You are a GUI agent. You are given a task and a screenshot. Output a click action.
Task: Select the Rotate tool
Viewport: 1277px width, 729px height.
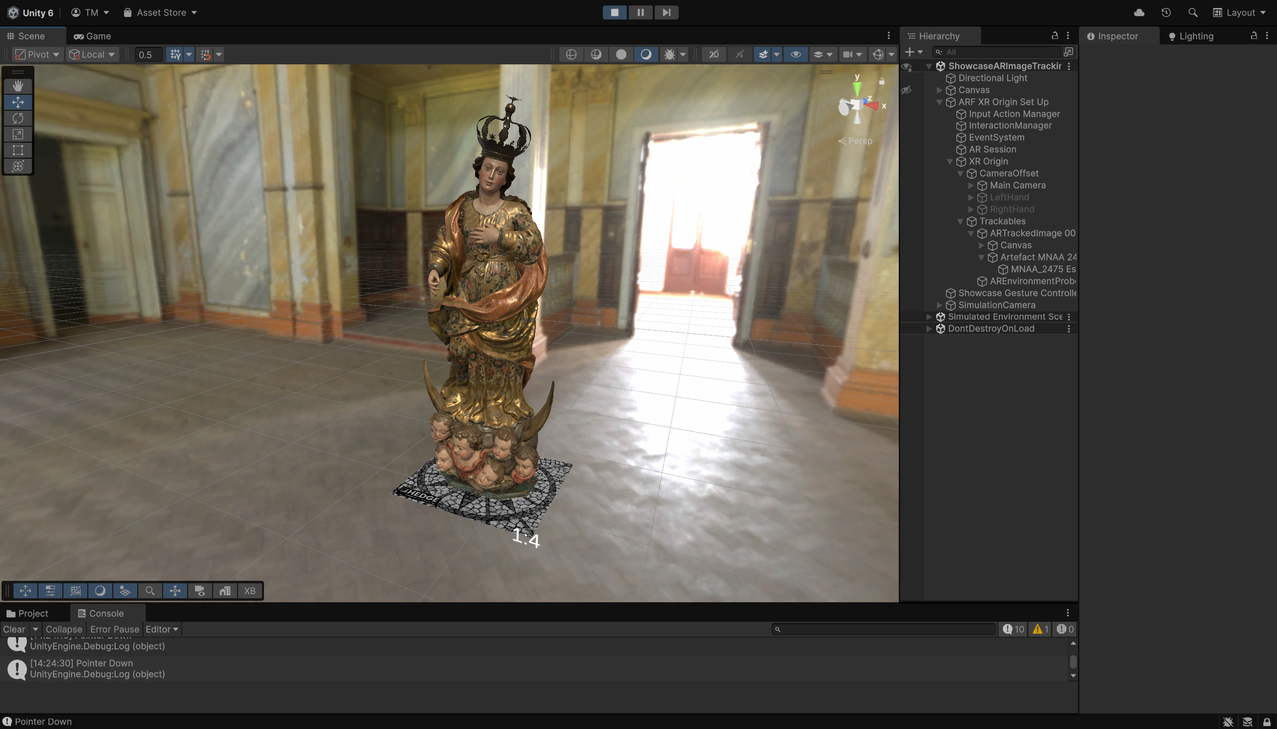click(x=18, y=118)
